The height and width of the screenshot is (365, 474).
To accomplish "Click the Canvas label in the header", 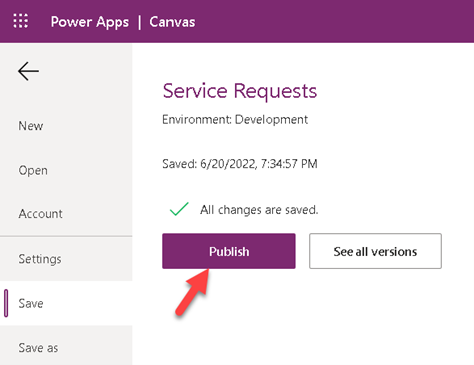I will (x=172, y=22).
